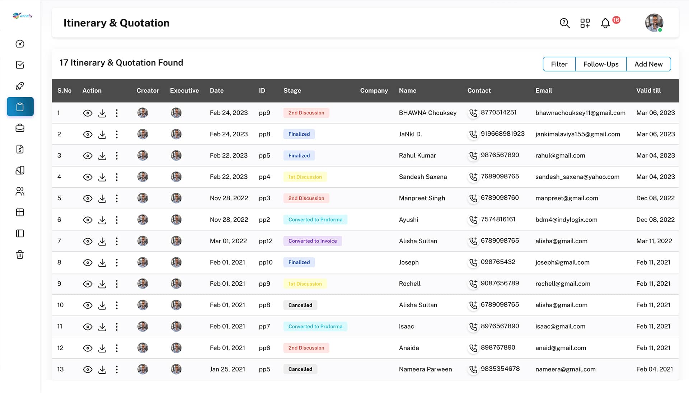Open the briefcase icon in sidebar
This screenshot has width=689, height=393.
click(x=20, y=128)
